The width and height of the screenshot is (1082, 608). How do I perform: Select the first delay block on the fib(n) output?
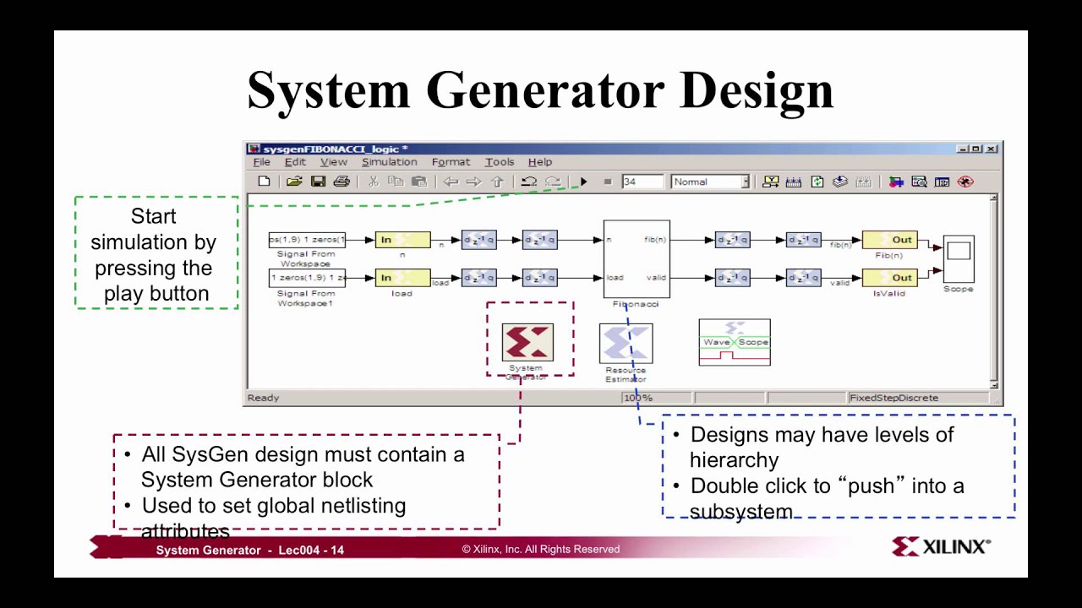point(732,241)
